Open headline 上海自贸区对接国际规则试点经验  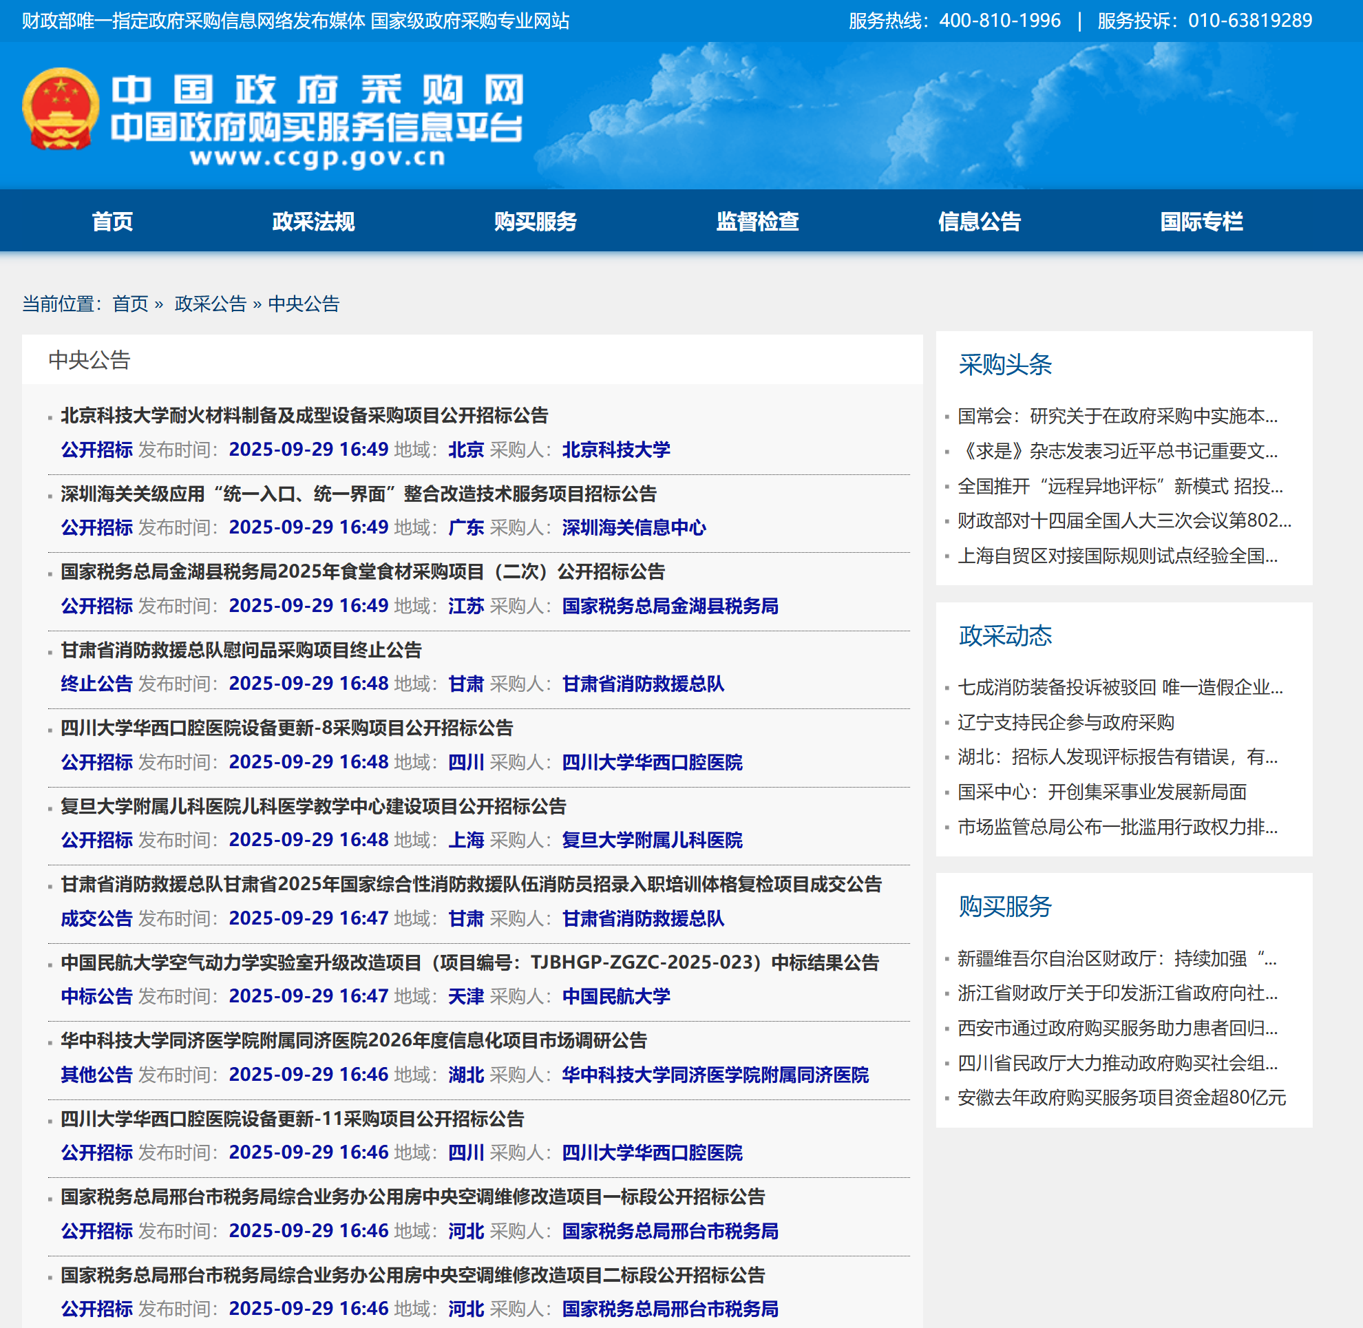[x=1117, y=556]
